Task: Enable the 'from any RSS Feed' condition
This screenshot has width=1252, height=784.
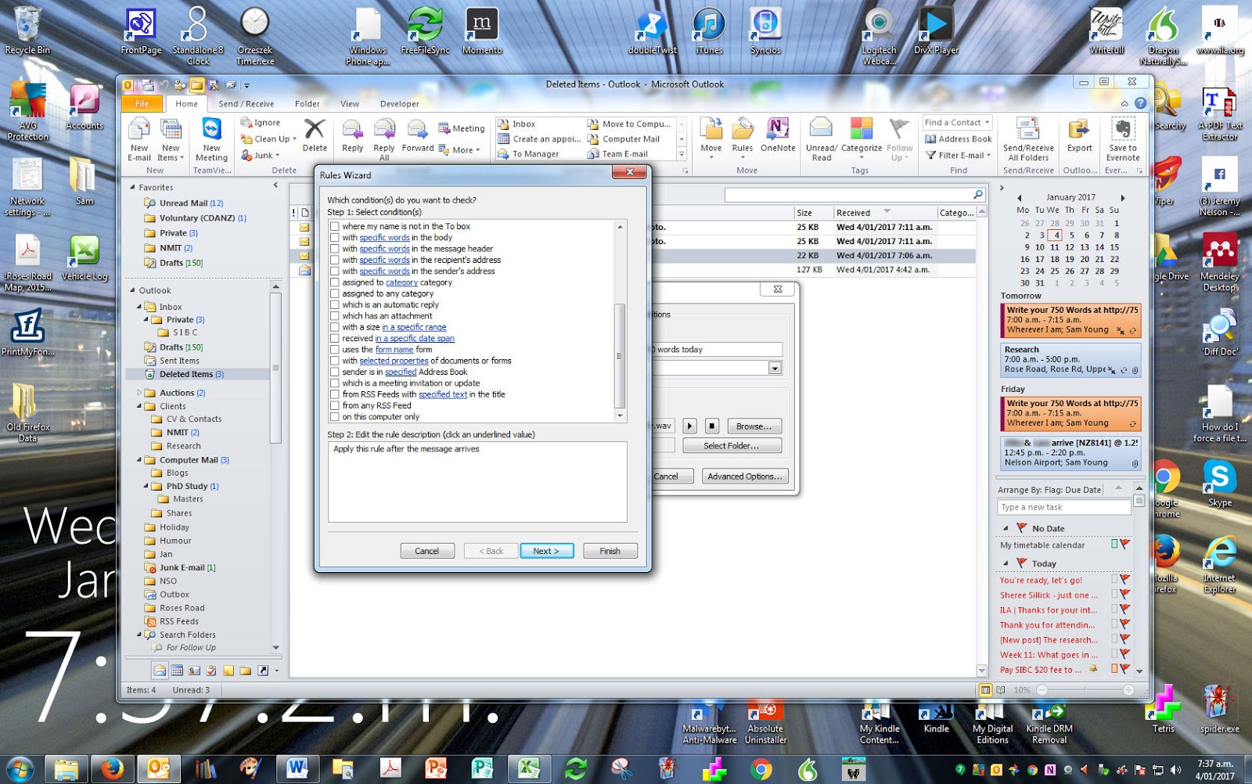Action: tap(335, 405)
